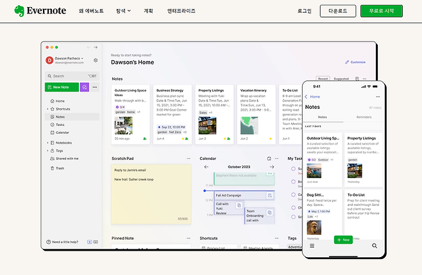
Task: Expand the Shortcuts sidebar section
Action: click(47, 109)
